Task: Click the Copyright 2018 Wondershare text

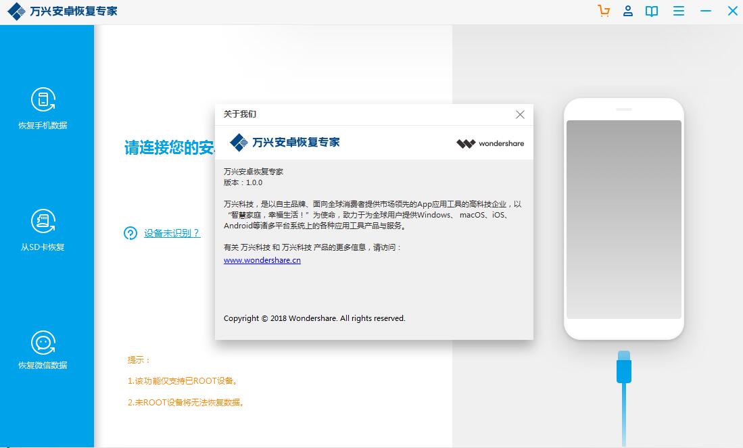Action: (x=314, y=318)
